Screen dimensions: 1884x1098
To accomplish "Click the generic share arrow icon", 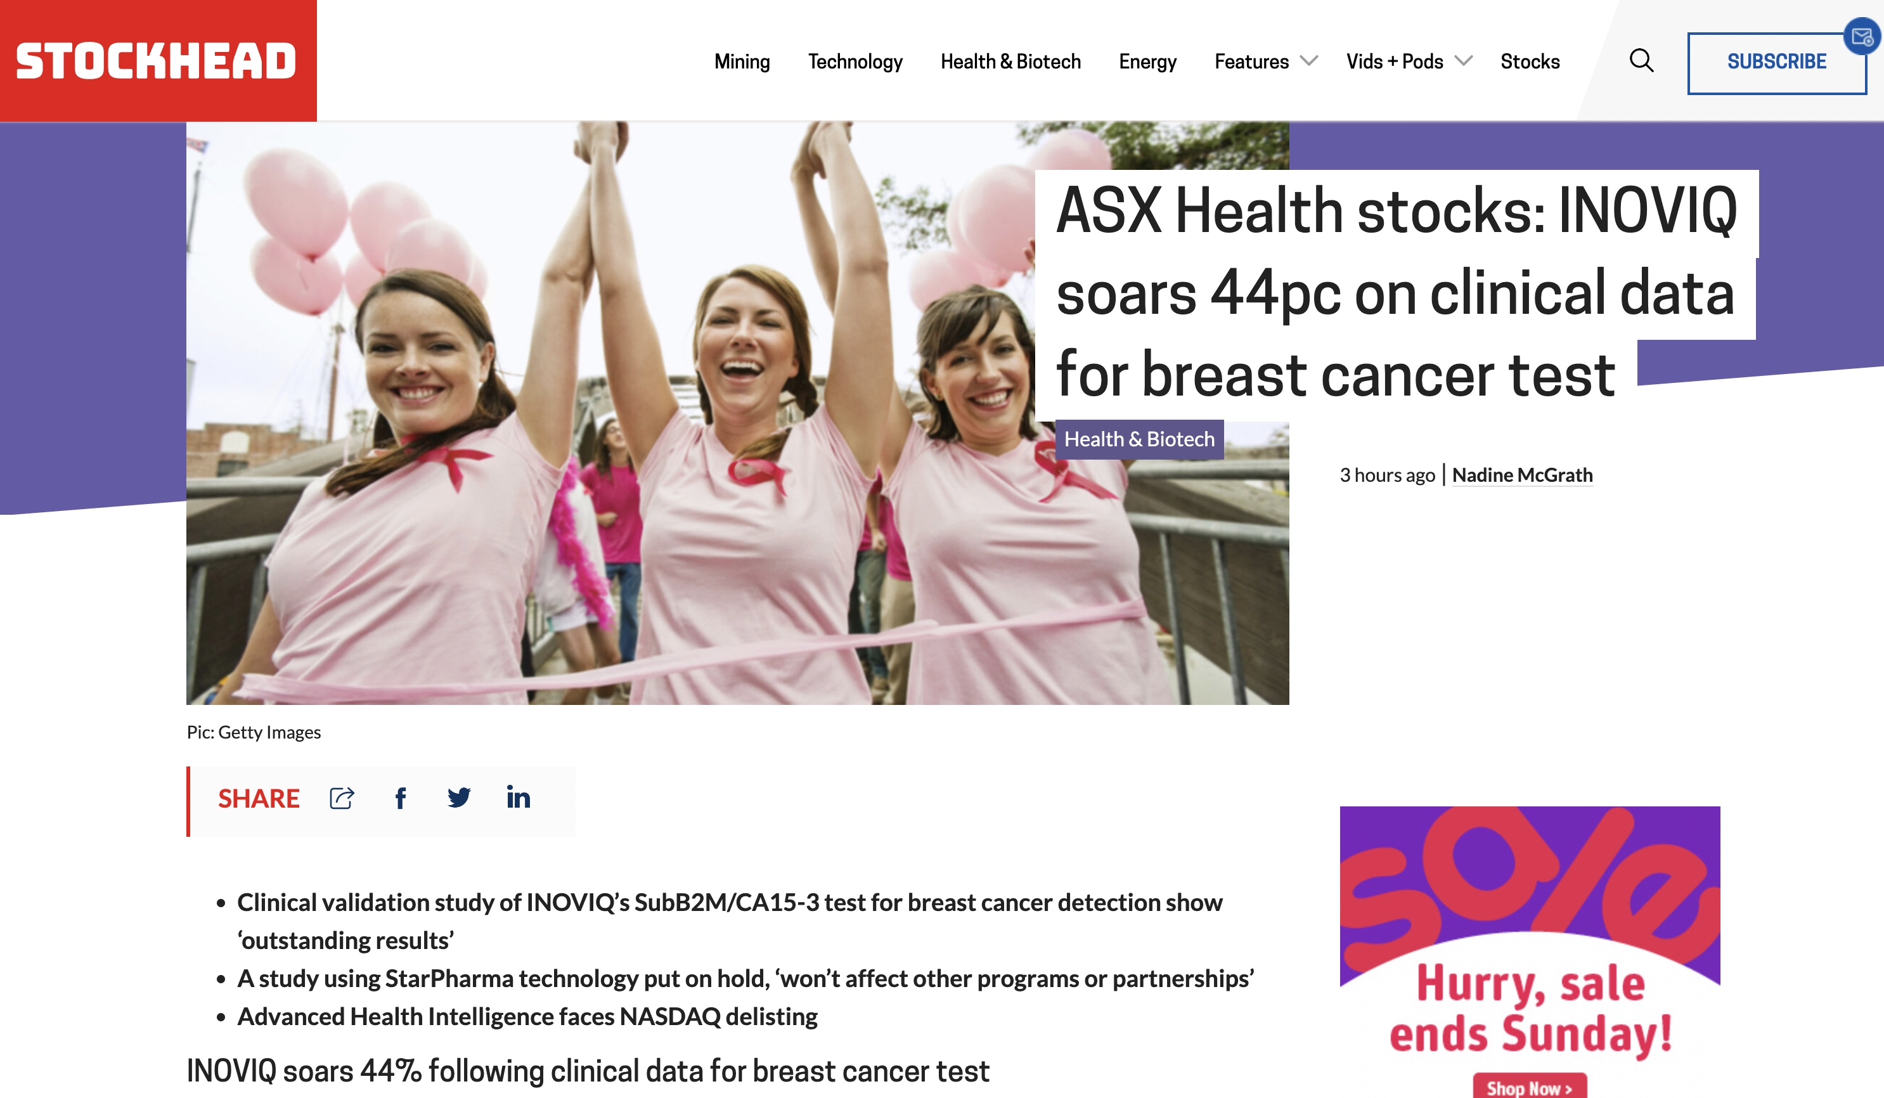I will tap(342, 798).
